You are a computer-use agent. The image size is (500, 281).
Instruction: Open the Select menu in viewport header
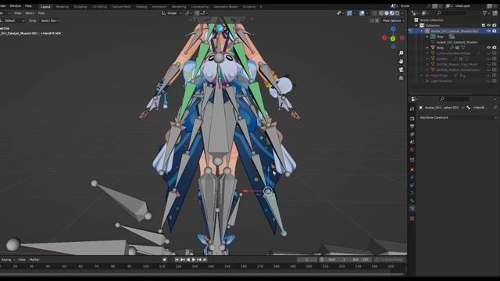point(30,13)
